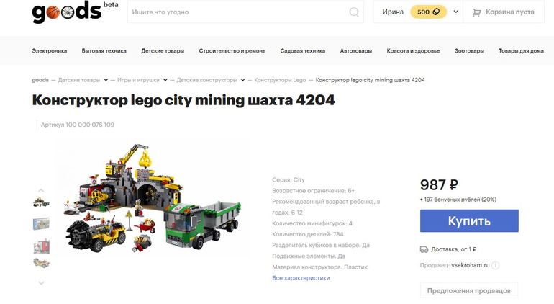Image resolution: width=554 pixels, height=304 pixels.
Task: Click the 500 bonus coins badge
Action: (428, 12)
